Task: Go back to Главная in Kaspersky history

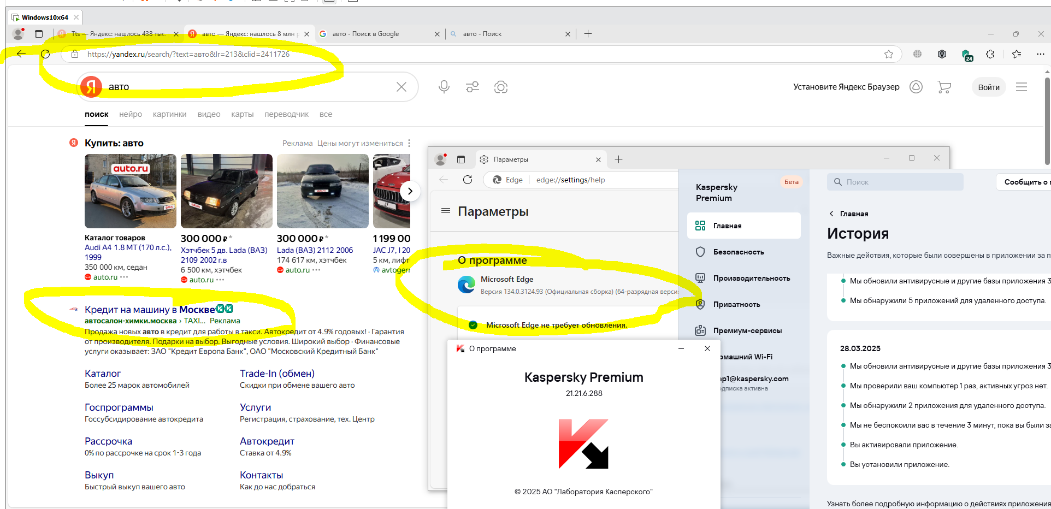Action: (848, 214)
